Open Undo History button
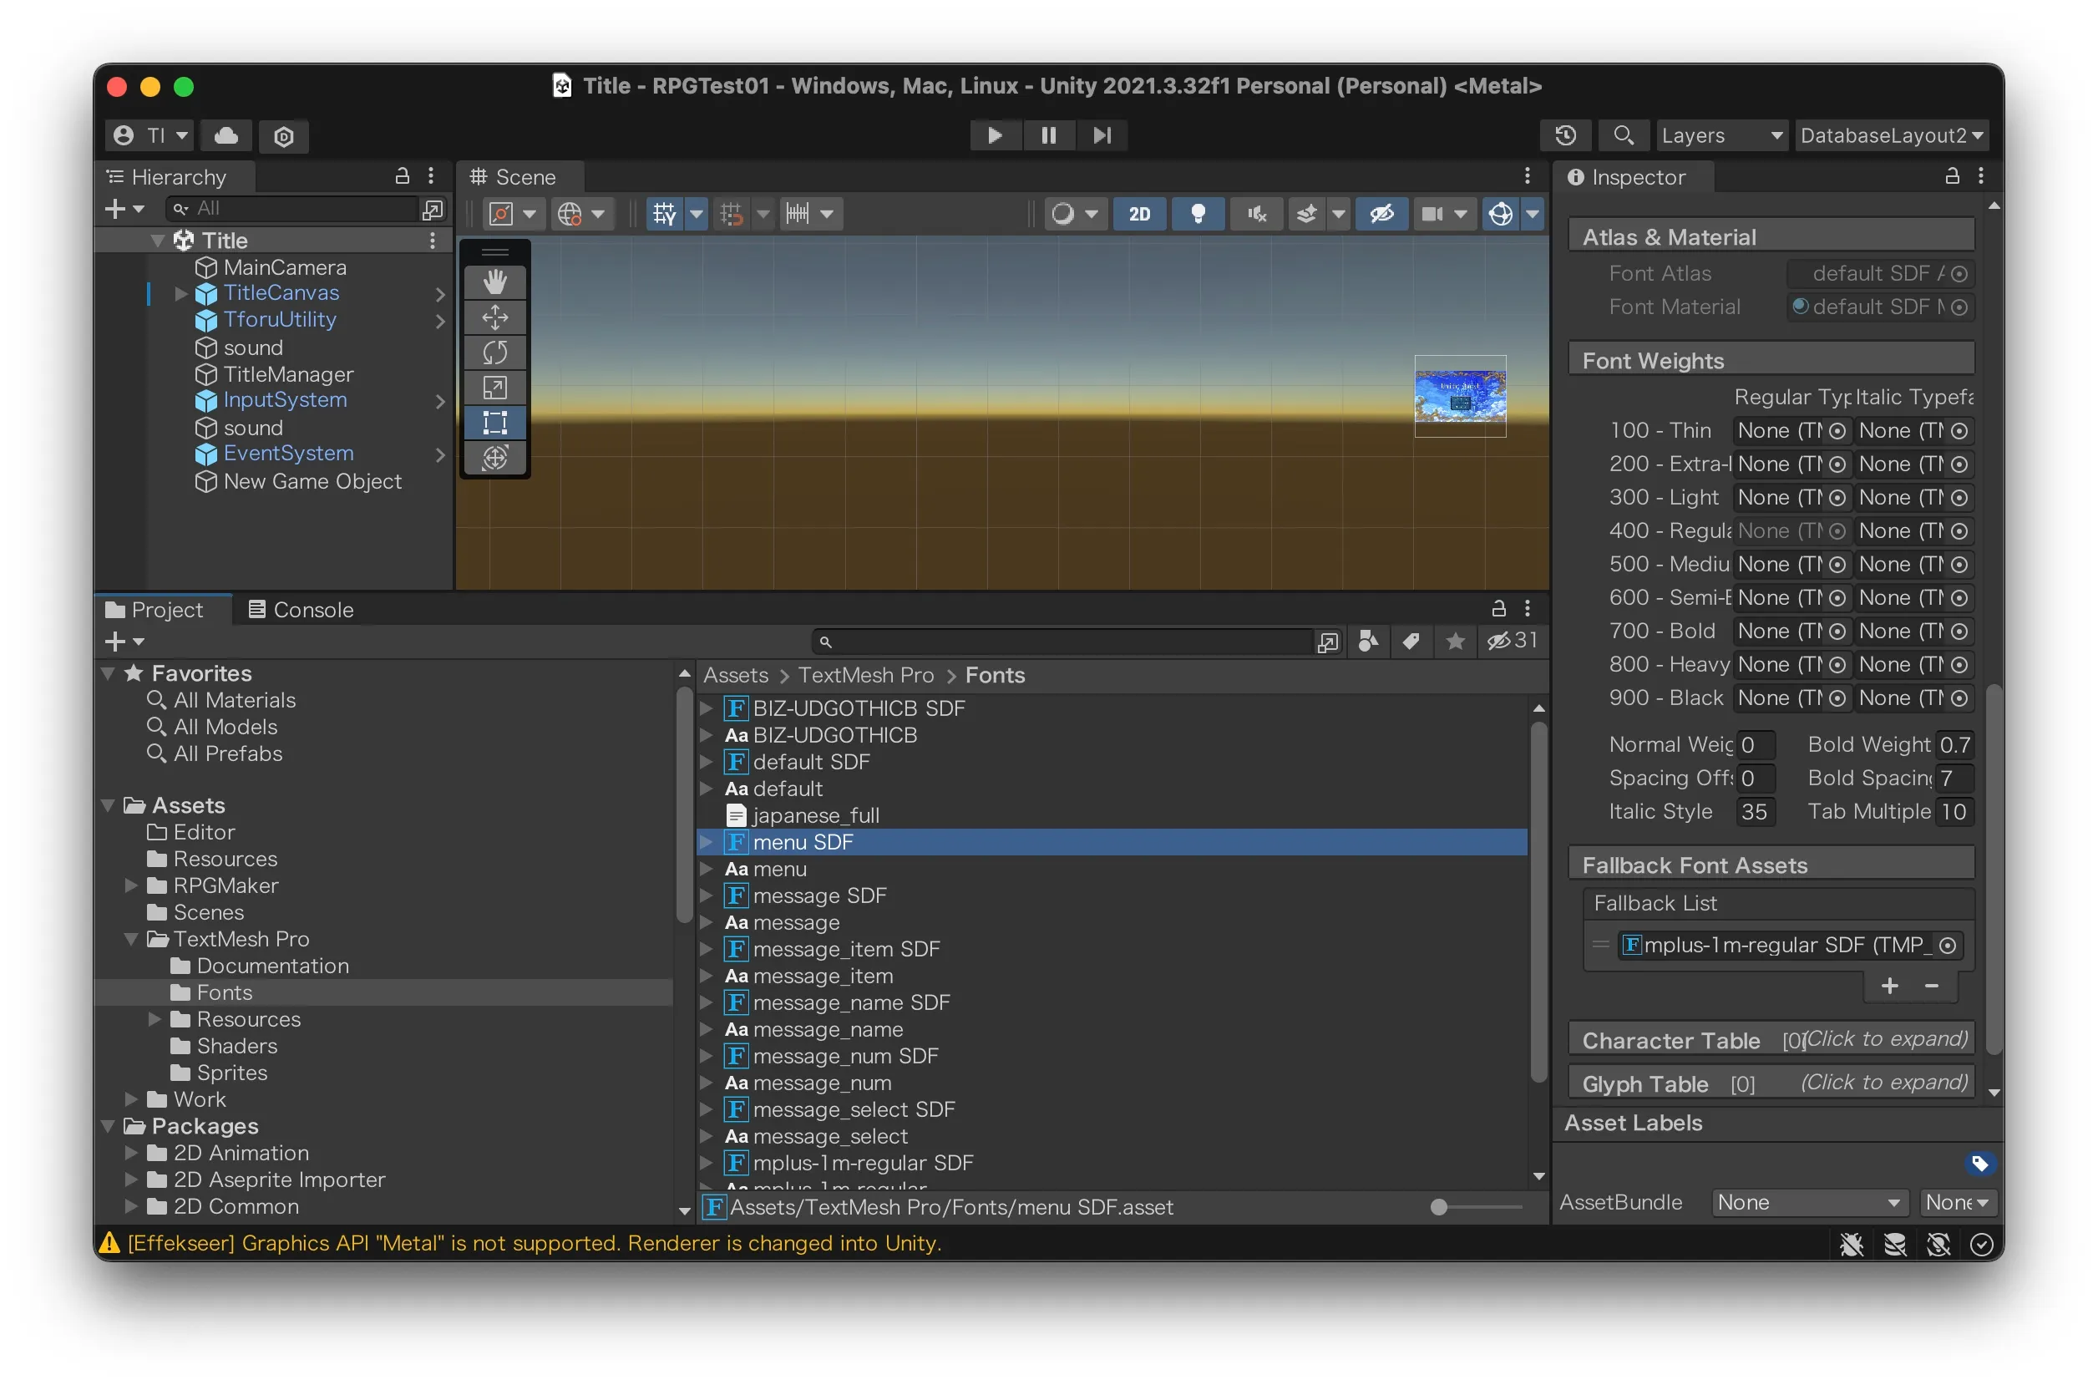 [x=1564, y=135]
